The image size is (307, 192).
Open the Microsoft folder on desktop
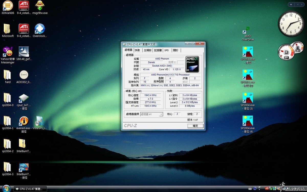[x=8, y=30]
